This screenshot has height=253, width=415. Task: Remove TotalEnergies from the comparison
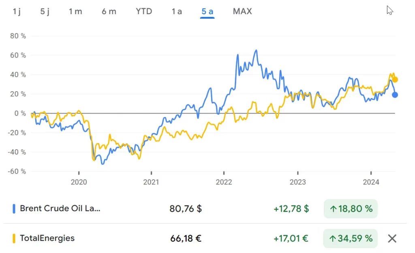[392, 238]
